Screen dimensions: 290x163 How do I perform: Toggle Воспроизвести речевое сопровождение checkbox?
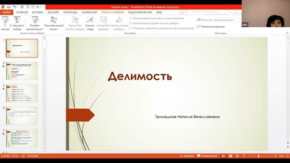tap(131, 18)
